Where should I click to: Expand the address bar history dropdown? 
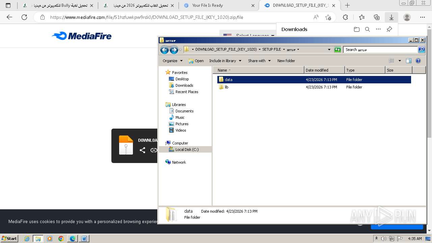329,50
